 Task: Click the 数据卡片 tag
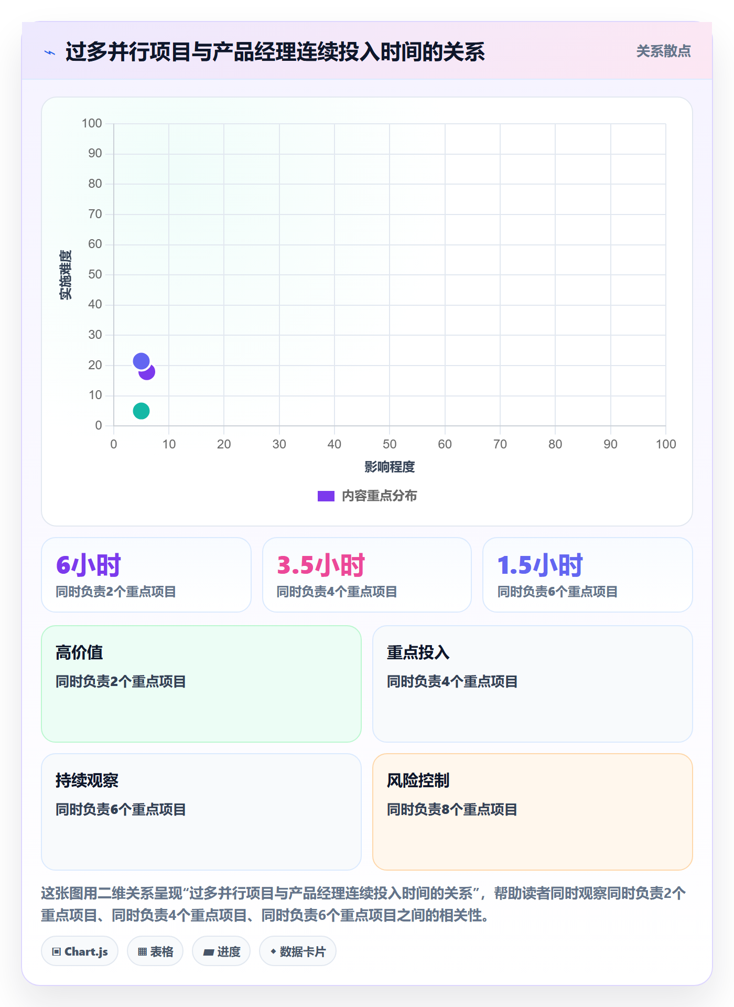298,951
